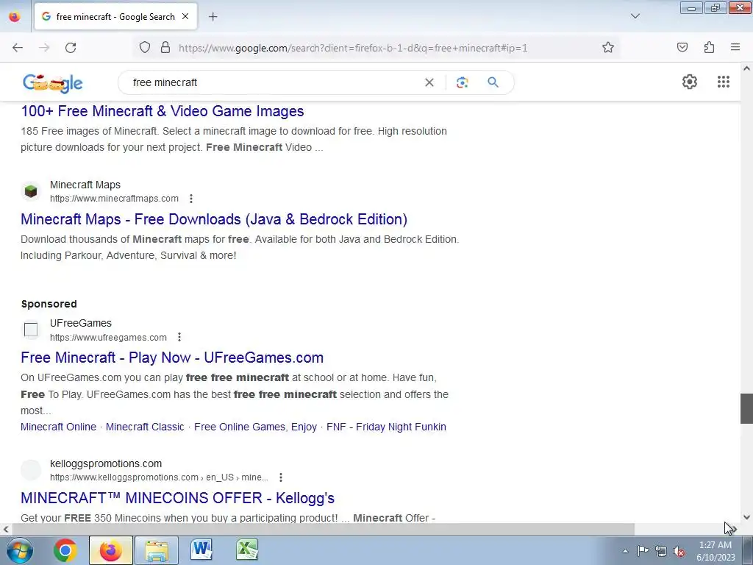Click the scroll down arrow of vertical scrollbar
This screenshot has height=565, width=753.
[x=746, y=517]
